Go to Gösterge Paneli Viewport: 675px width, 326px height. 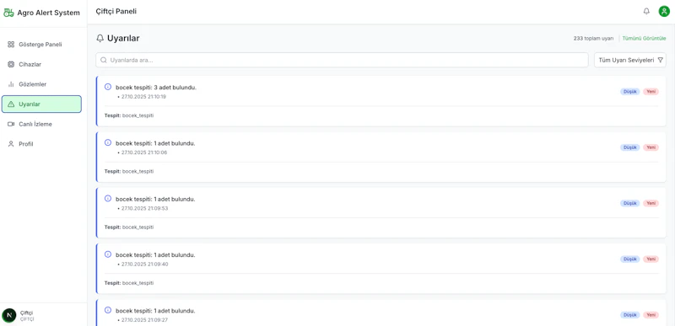click(41, 45)
